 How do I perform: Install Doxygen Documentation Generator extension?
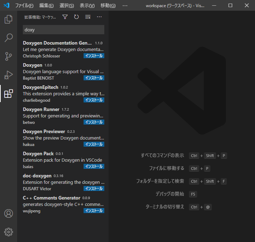point(94,56)
